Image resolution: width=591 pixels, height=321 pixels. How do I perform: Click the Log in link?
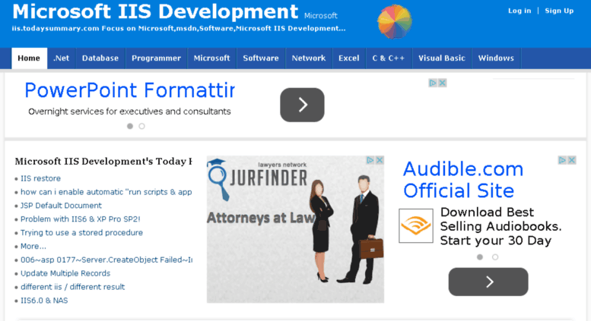pyautogui.click(x=520, y=11)
